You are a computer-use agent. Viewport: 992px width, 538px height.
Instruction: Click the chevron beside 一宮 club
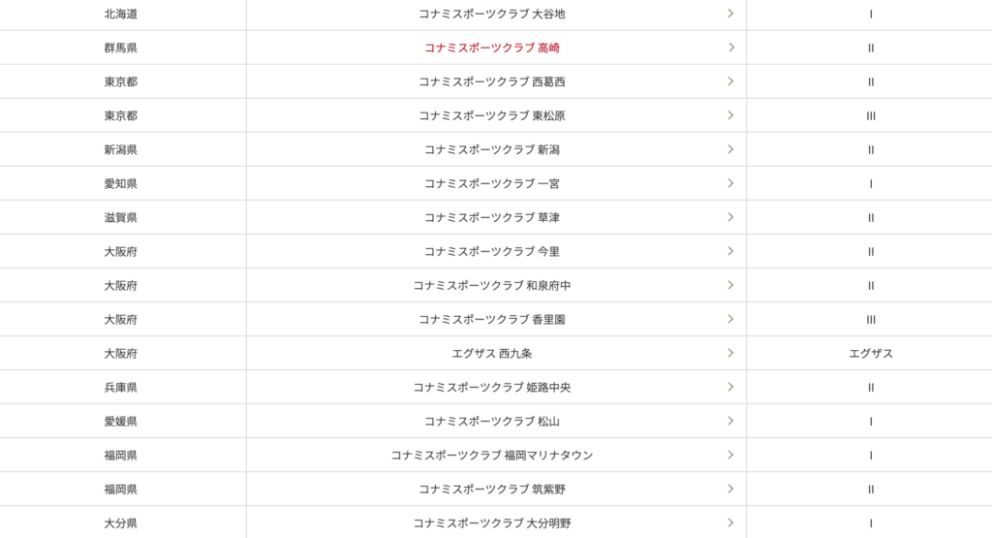[x=730, y=183]
